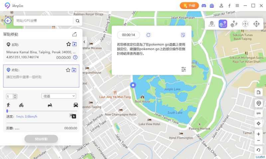266x159 pixels.
Task: Collapse the side panel with chevron
Action: (x=84, y=42)
